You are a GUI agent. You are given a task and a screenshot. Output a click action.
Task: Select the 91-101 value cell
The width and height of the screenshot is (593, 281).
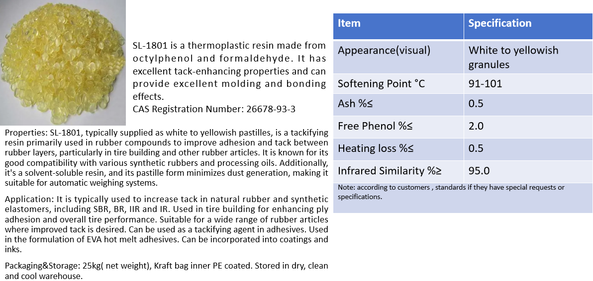click(485, 83)
